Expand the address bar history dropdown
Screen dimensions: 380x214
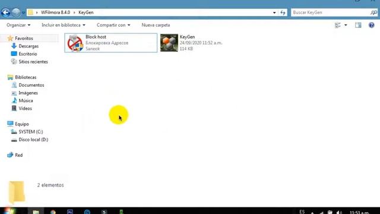pyautogui.click(x=274, y=12)
